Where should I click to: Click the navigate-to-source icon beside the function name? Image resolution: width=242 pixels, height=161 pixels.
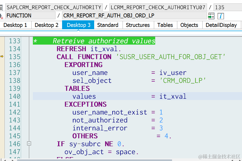211,16
